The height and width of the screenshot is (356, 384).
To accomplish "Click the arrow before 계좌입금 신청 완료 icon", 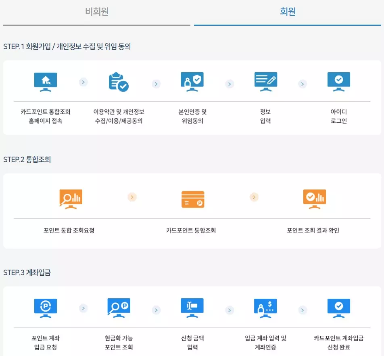I will 303,310.
